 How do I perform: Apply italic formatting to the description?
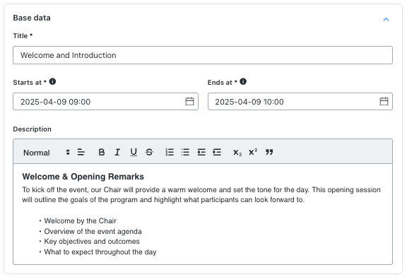pyautogui.click(x=117, y=152)
